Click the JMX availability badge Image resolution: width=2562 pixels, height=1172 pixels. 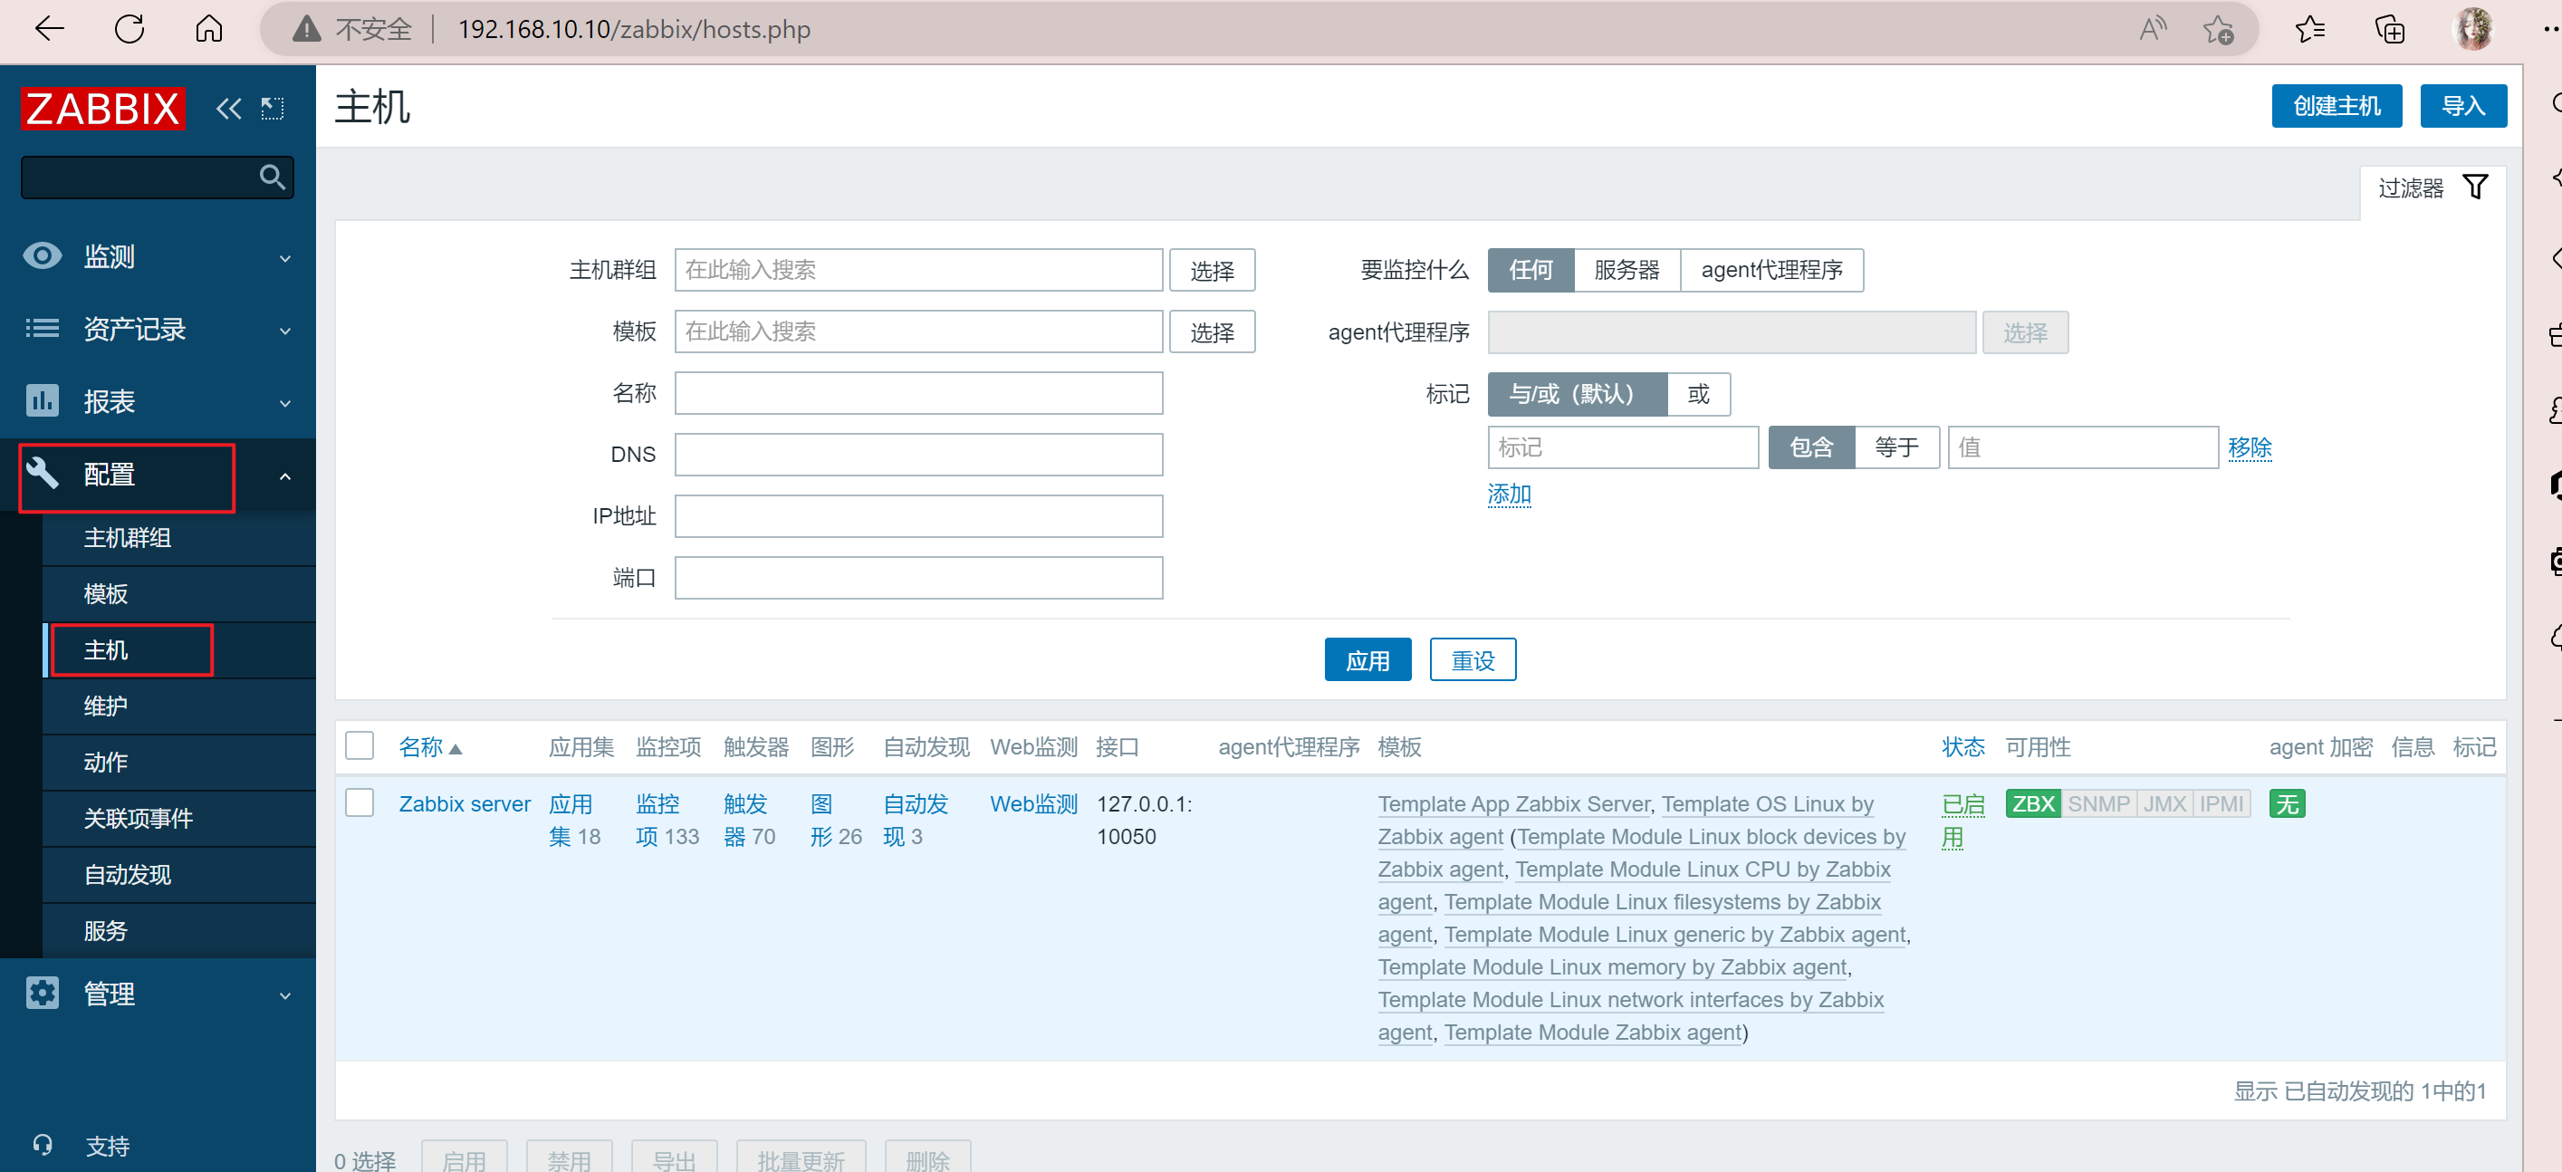[2164, 804]
